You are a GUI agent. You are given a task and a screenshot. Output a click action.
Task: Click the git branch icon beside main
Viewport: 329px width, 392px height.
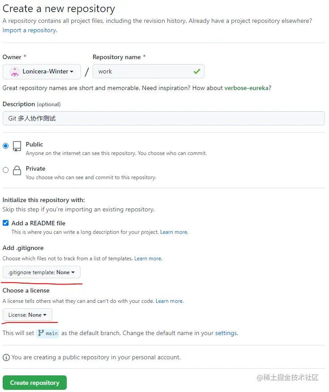(x=41, y=333)
